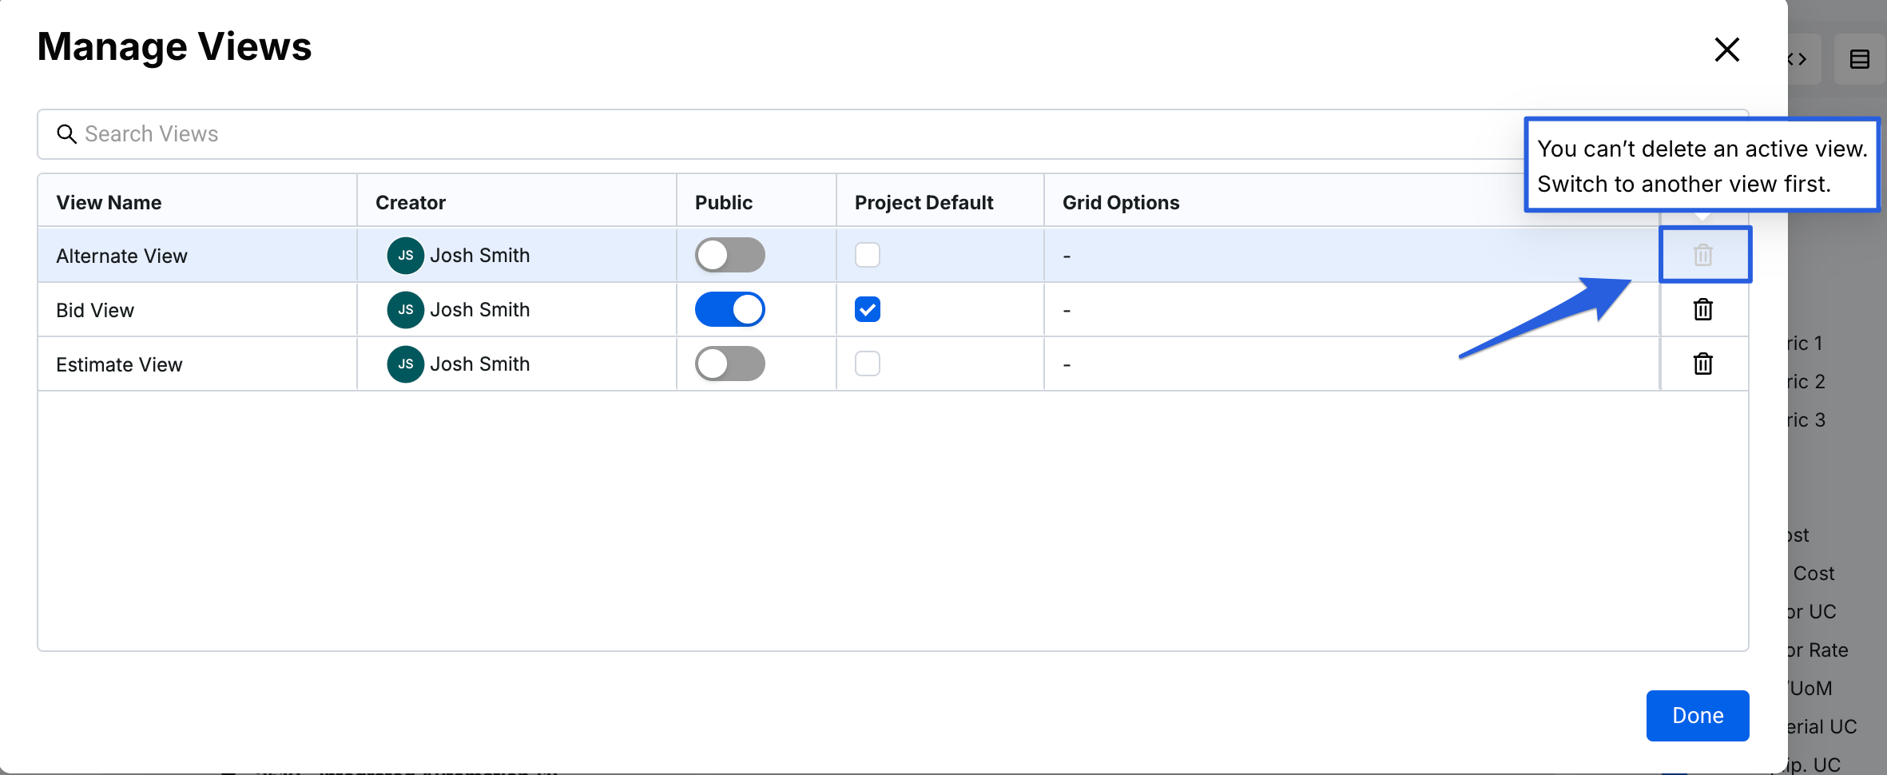Screen dimensions: 1887x775
Task: Enable Public toggle for Alternate View
Action: pyautogui.click(x=729, y=255)
